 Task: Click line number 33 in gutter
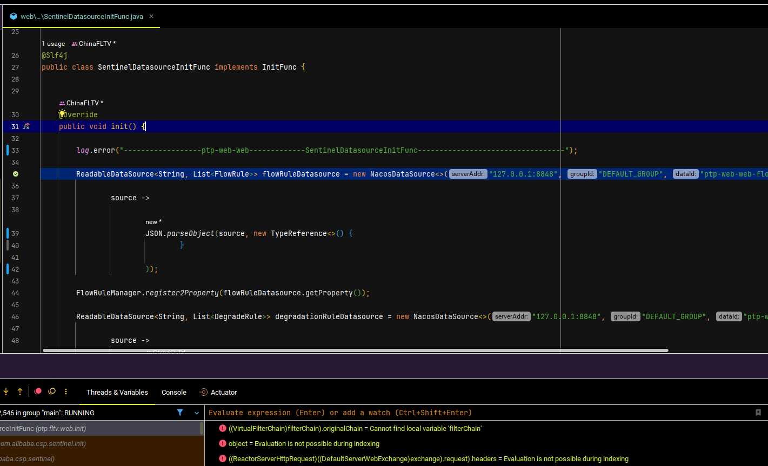click(15, 150)
